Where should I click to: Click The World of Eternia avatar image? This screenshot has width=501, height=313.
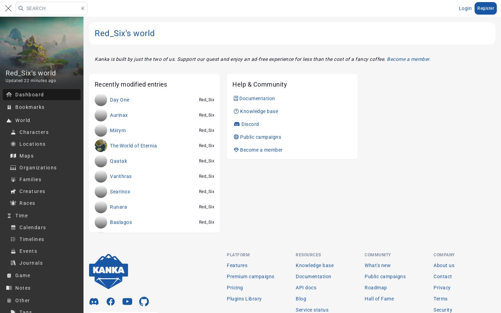pos(101,146)
